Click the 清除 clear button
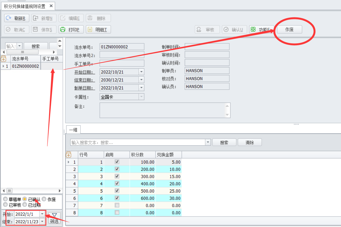 pyautogui.click(x=249, y=142)
